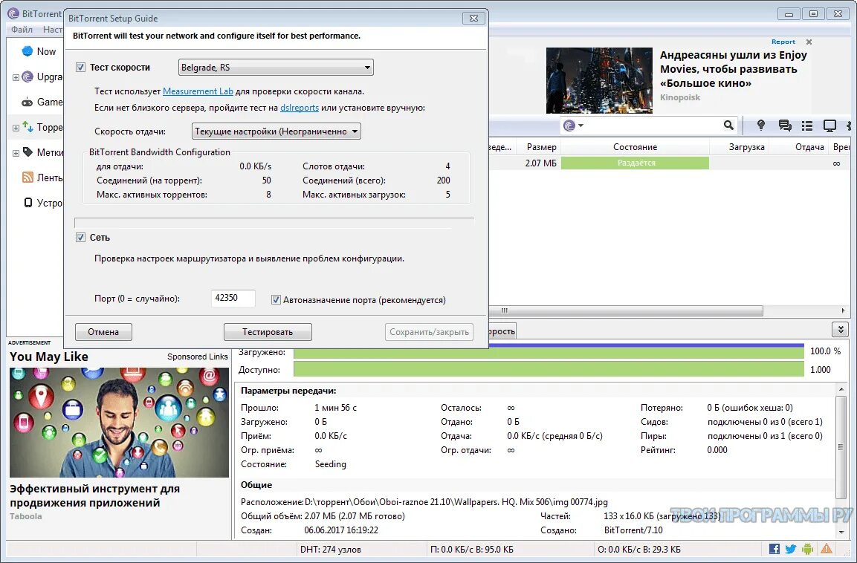Viewport: 857px width, 563px height.
Task: Click Эффективный инструмент ad headline
Action: click(x=94, y=495)
